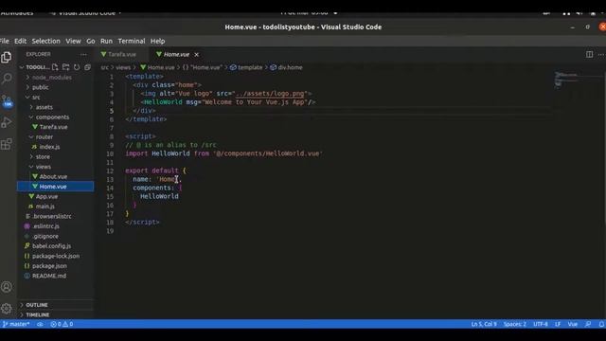The height and width of the screenshot is (341, 606).
Task: Expand the OUTLINE section
Action: click(x=37, y=305)
